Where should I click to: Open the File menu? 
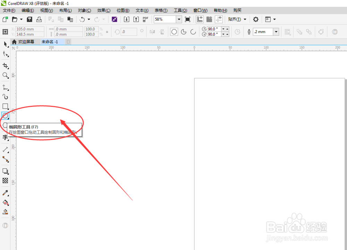coord(9,10)
